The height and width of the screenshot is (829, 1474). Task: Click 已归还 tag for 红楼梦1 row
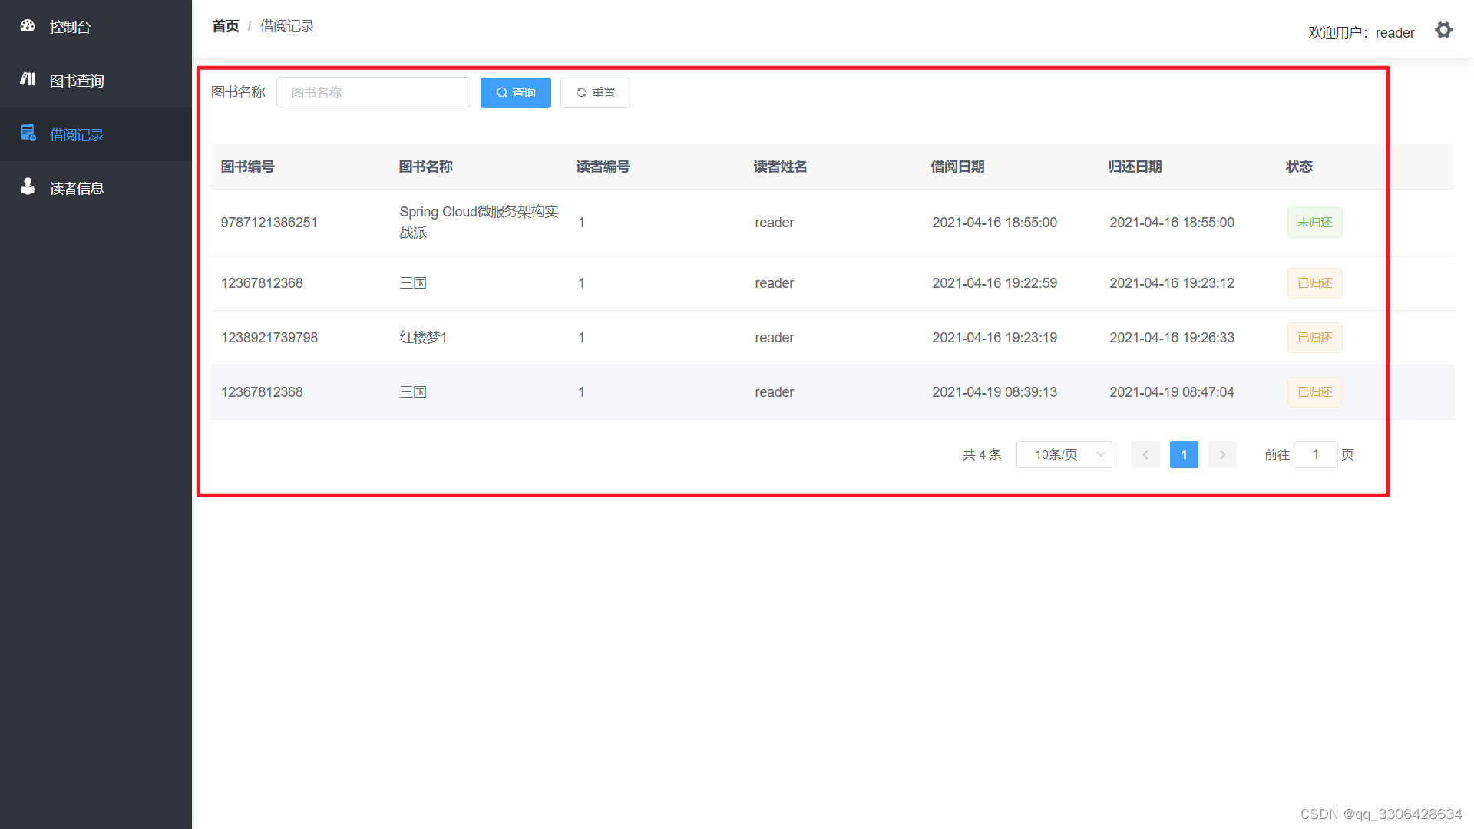pyautogui.click(x=1315, y=338)
